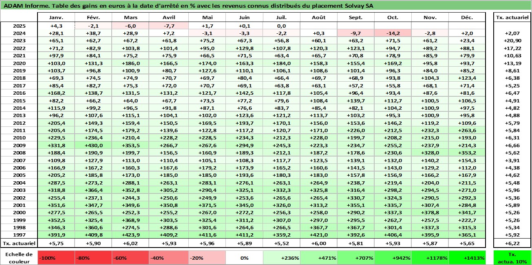The width and height of the screenshot is (532, 265).
Task: Click the 'Oct.' column header
Action: [x=393, y=18]
